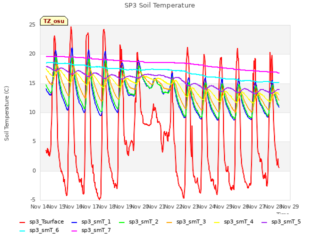Click the yellow sp3_smT_4 legend swatch

(x=216, y=222)
